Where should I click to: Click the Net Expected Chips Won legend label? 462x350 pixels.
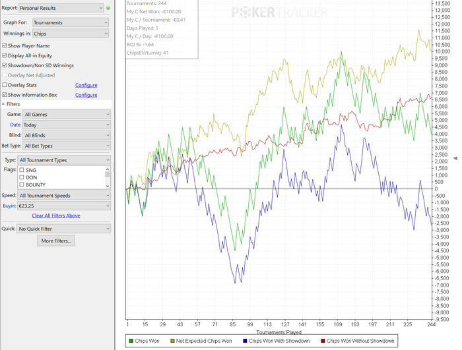(204, 341)
